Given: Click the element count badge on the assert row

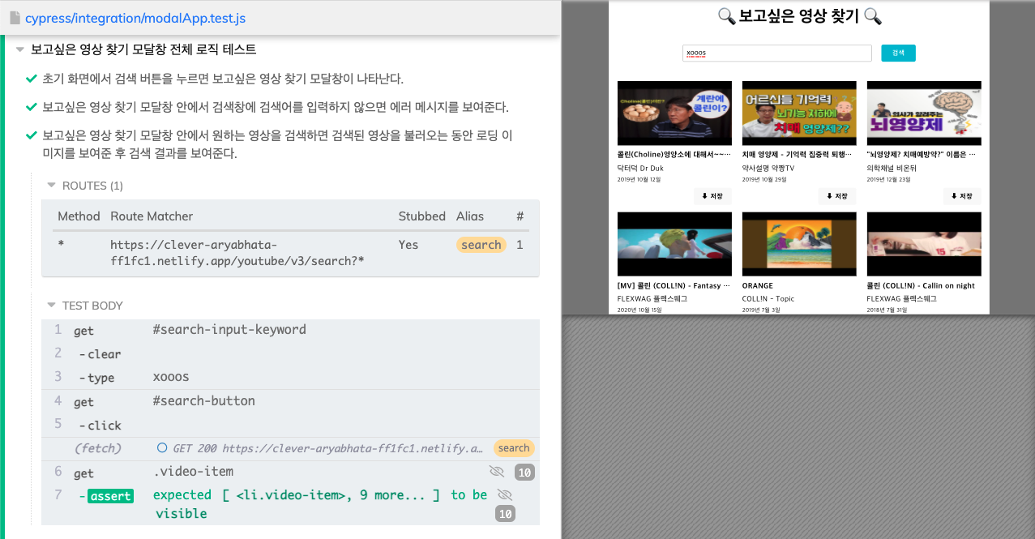Looking at the screenshot, I should pyautogui.click(x=505, y=514).
